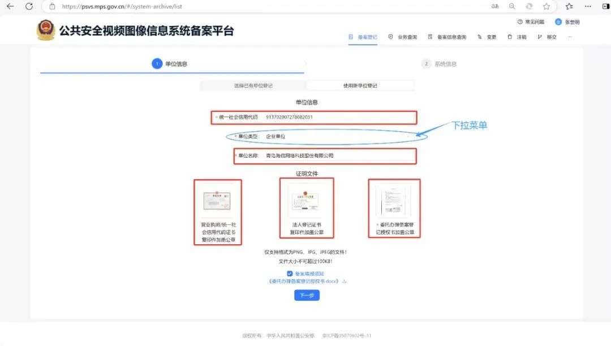Viewport: 611px width, 346px height.
Task: Switch to 使用新单位登记 option
Action: point(360,85)
